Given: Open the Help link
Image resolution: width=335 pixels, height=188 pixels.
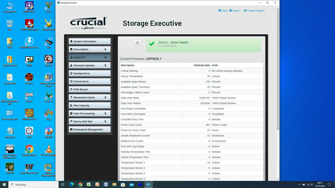Looking at the screenshot, I should [222, 10].
